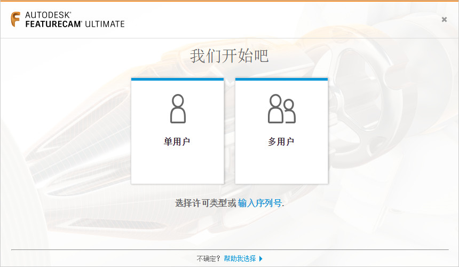The height and width of the screenshot is (267, 459).
Task: Choose the 多用户 multi-user license card
Action: (281, 131)
